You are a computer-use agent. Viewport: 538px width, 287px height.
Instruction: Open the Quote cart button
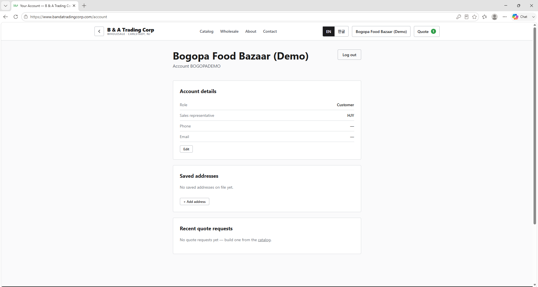pyautogui.click(x=426, y=32)
